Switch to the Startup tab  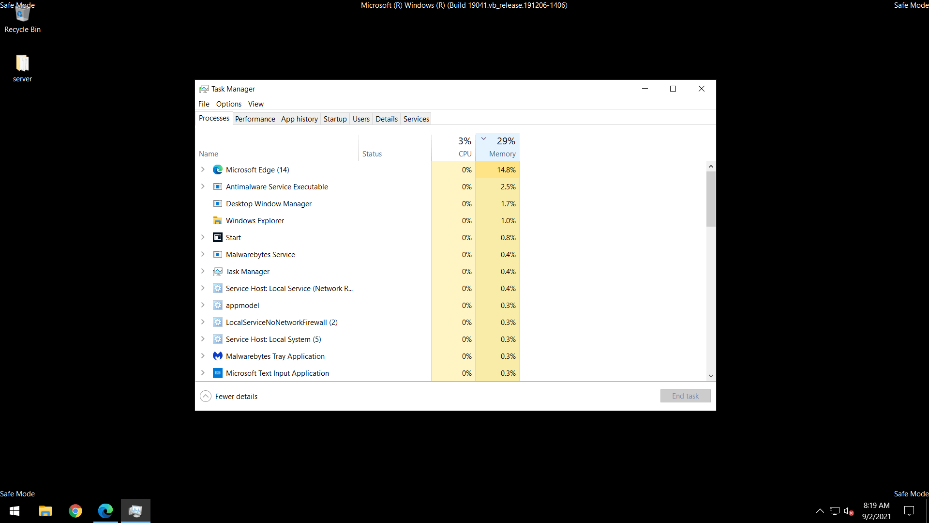pyautogui.click(x=335, y=119)
